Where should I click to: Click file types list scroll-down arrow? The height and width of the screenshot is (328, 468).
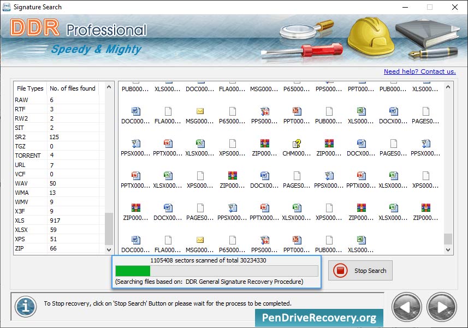pyautogui.click(x=109, y=249)
